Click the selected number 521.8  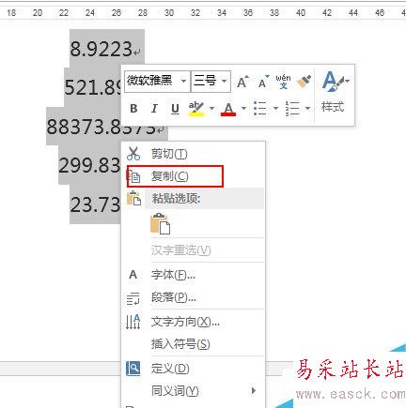[x=93, y=87]
